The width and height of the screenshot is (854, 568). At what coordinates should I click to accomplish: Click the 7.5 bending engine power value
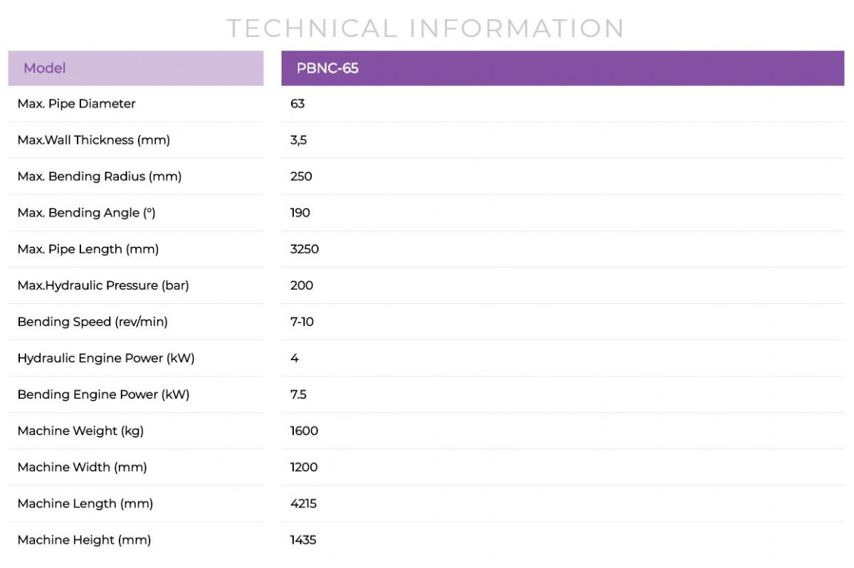click(298, 394)
